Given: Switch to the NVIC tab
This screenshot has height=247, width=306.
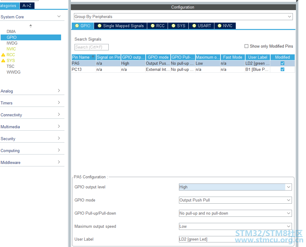Looking at the screenshot, I should (x=225, y=26).
